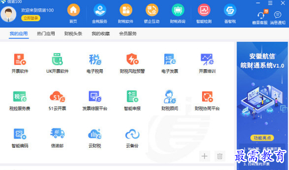Viewport: 289px width, 170px height.
Task: Open the 财税头条 tab
Action: pyautogui.click(x=73, y=33)
